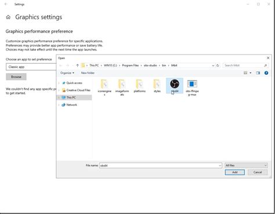Click the search magnifier icon

point(266,66)
